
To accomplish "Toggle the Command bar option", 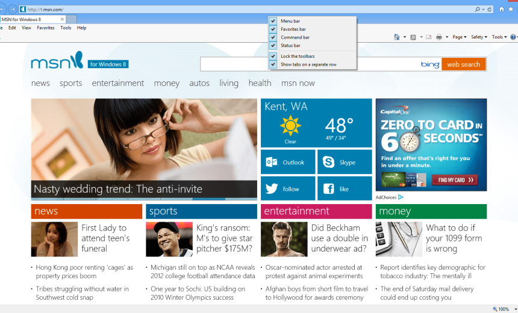I will coord(313,37).
